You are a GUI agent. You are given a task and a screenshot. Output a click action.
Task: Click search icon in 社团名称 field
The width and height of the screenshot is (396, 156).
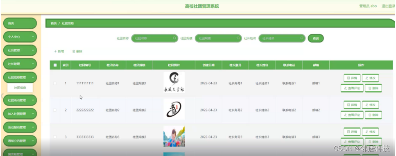click(174, 38)
